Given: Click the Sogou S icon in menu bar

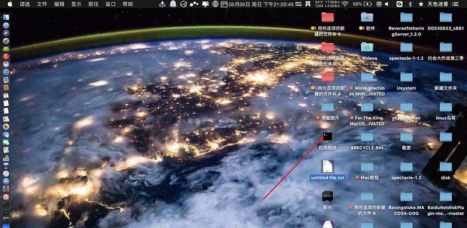Looking at the screenshot, I should point(400,4).
